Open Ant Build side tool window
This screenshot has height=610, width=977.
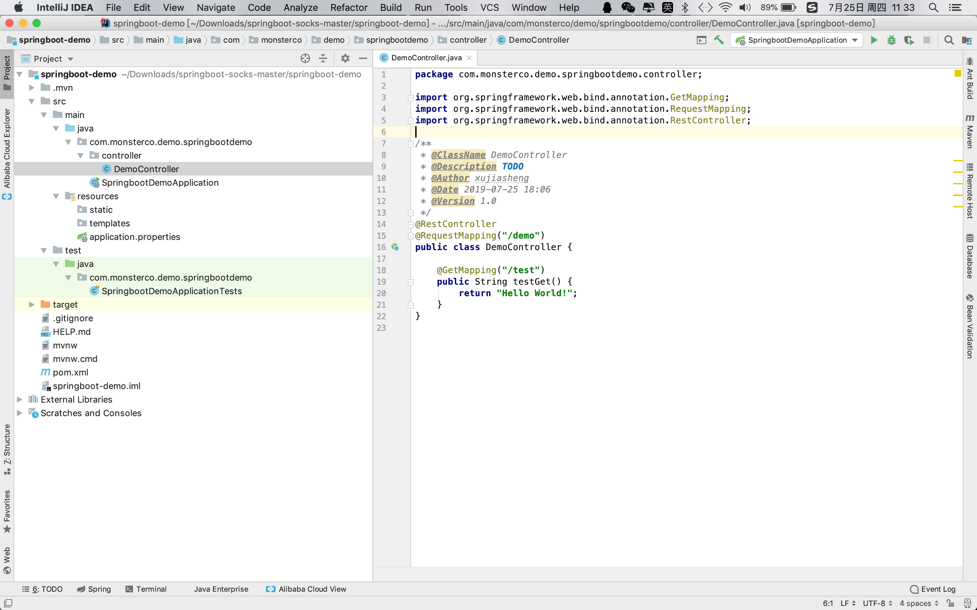click(x=970, y=78)
